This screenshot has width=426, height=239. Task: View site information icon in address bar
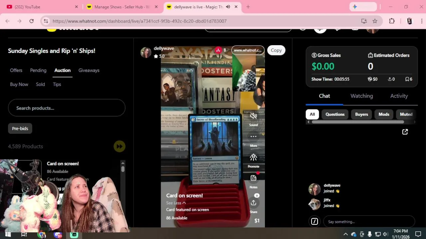point(46,21)
